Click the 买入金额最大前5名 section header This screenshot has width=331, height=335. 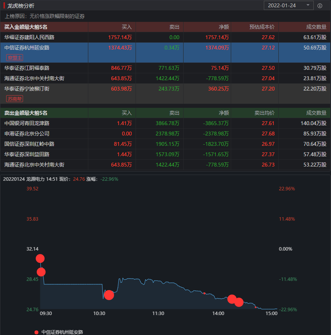coord(26,27)
